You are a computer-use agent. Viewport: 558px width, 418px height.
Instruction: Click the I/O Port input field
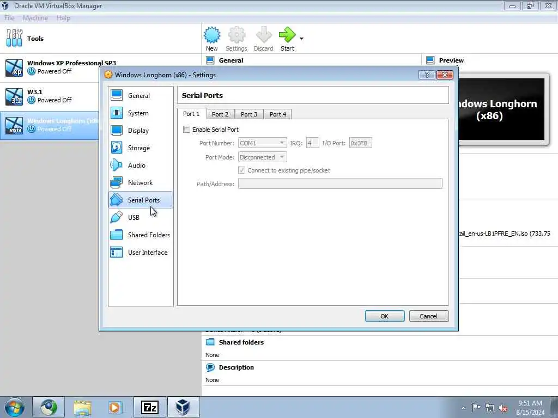pyautogui.click(x=361, y=143)
